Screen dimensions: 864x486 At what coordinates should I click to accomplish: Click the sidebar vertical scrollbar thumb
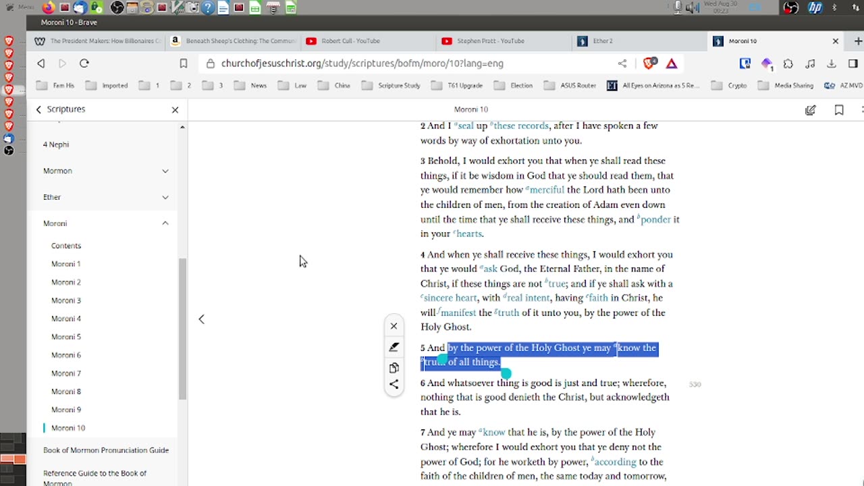(x=182, y=329)
